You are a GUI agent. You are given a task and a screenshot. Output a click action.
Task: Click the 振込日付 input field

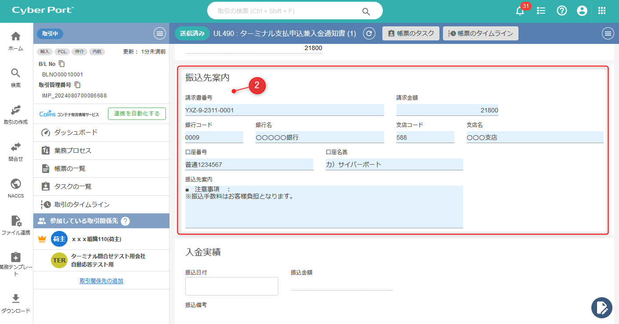[x=232, y=286]
